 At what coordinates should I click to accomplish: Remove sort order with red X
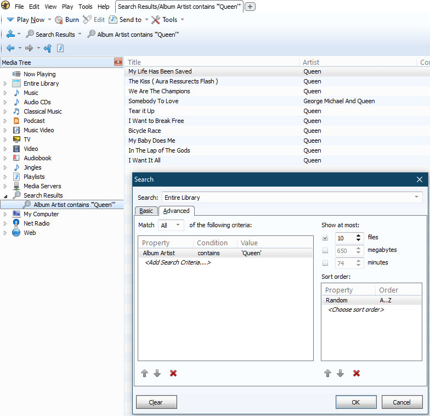coord(356,373)
